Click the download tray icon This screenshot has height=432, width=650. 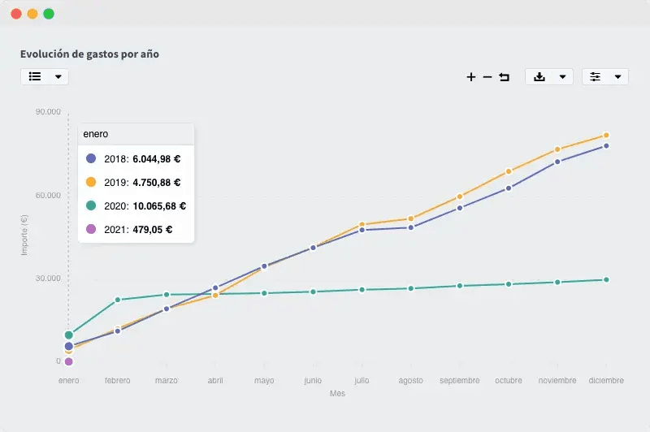539,76
